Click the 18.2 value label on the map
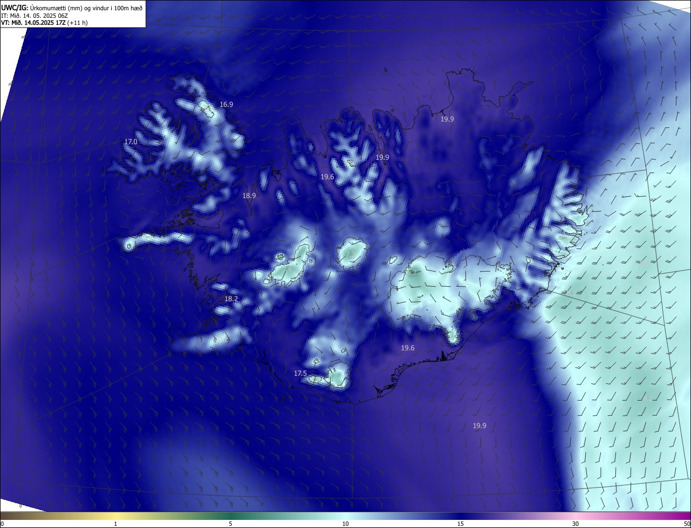 [x=231, y=299]
